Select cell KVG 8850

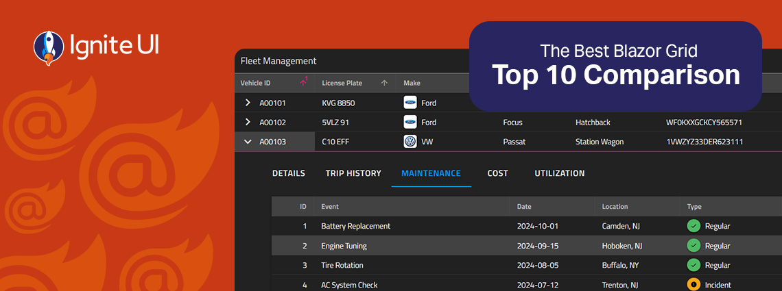339,103
